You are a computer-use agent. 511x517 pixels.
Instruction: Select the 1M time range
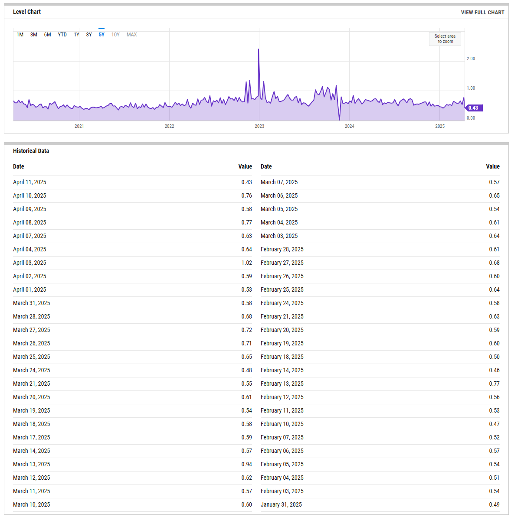pyautogui.click(x=20, y=35)
